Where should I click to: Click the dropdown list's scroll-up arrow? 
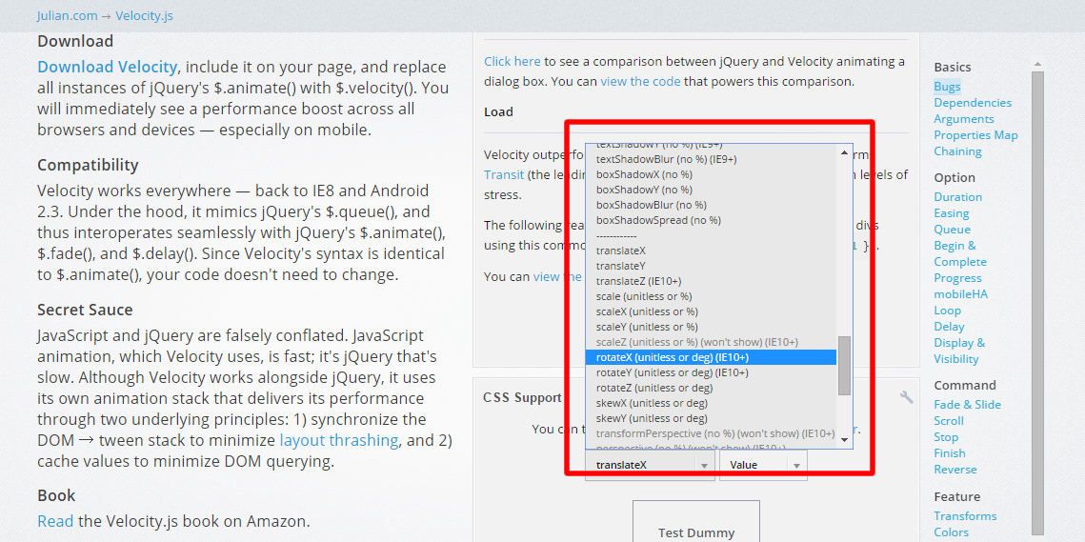coord(844,152)
